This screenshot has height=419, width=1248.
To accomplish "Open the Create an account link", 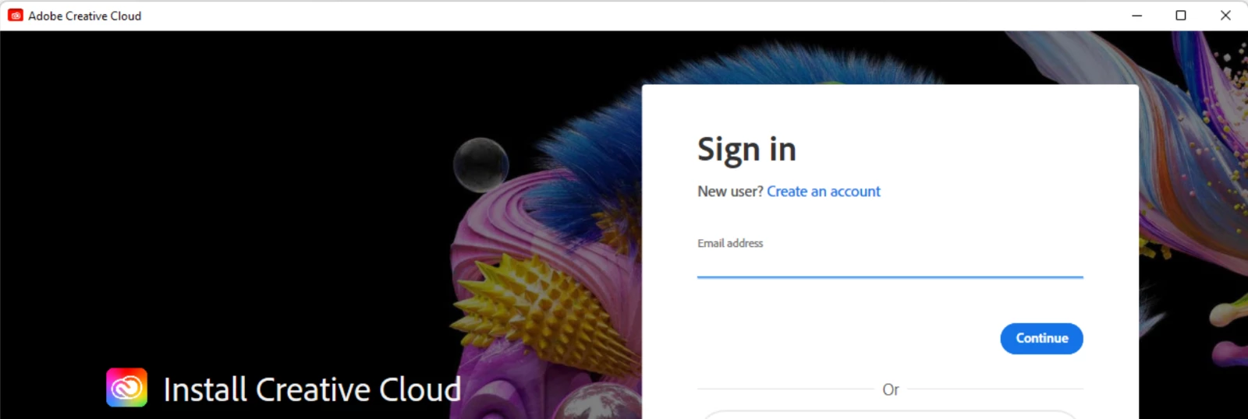I will tap(823, 192).
